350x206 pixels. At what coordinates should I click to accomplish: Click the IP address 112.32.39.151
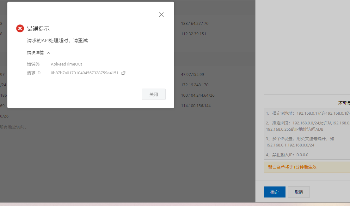[x=193, y=34]
